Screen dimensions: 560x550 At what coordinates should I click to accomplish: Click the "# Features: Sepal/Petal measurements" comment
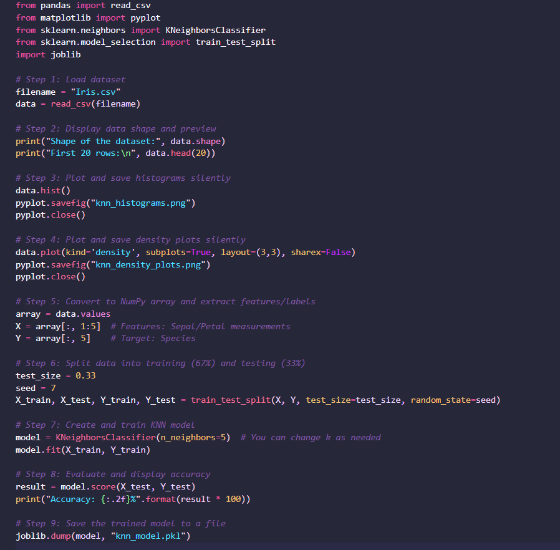point(200,327)
